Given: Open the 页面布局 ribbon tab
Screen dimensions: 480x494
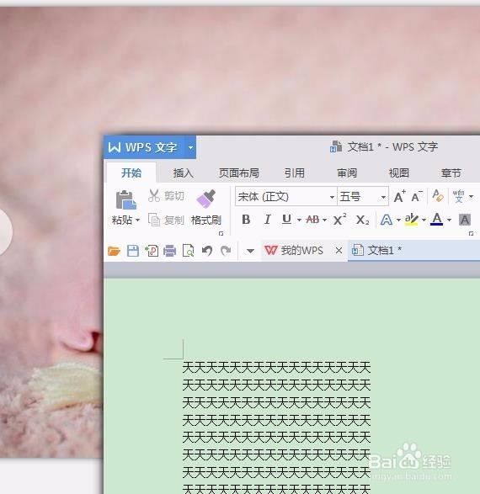Looking at the screenshot, I should tap(239, 173).
